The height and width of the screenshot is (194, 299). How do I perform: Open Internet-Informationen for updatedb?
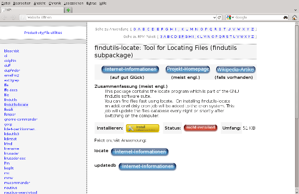[x=148, y=166]
